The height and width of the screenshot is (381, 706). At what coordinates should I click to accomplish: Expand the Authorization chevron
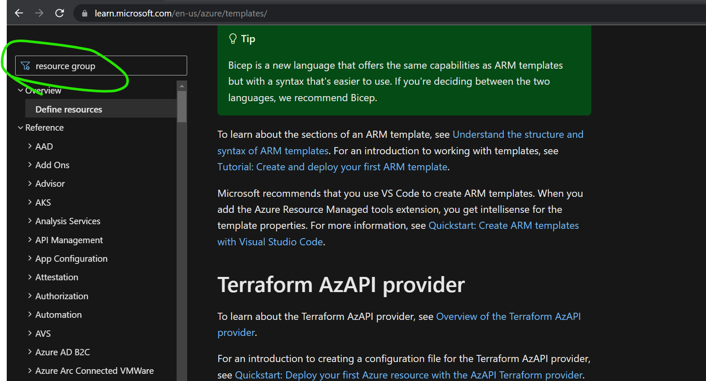(x=30, y=295)
